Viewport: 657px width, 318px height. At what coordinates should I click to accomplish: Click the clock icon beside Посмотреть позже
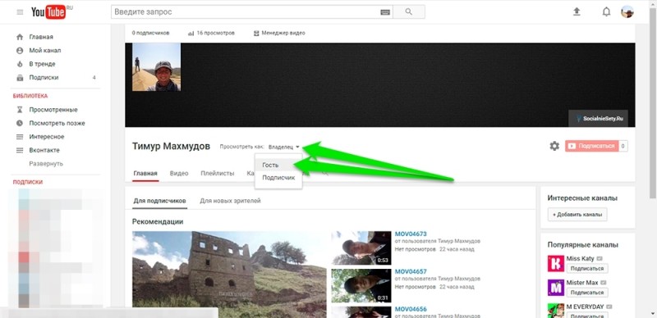[x=20, y=123]
